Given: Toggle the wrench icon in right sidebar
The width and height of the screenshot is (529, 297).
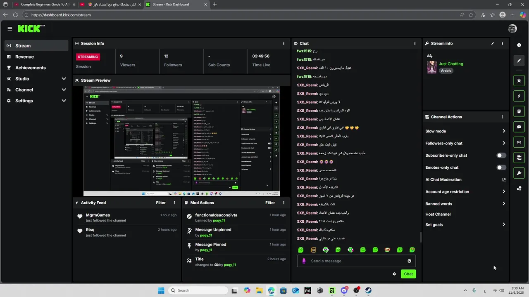Looking at the screenshot, I should point(519,173).
